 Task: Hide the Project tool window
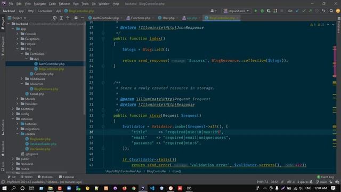(x=83, y=18)
